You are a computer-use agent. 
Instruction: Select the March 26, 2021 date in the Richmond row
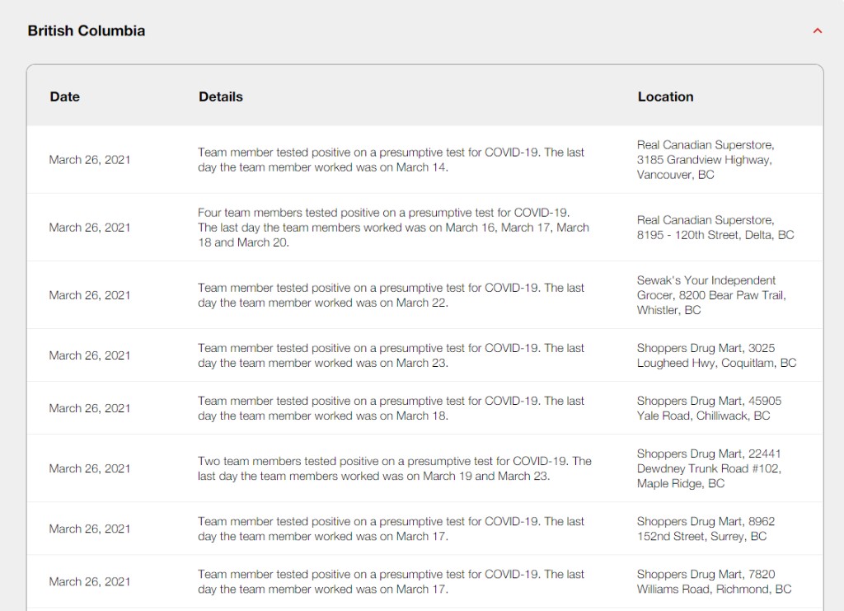[90, 582]
